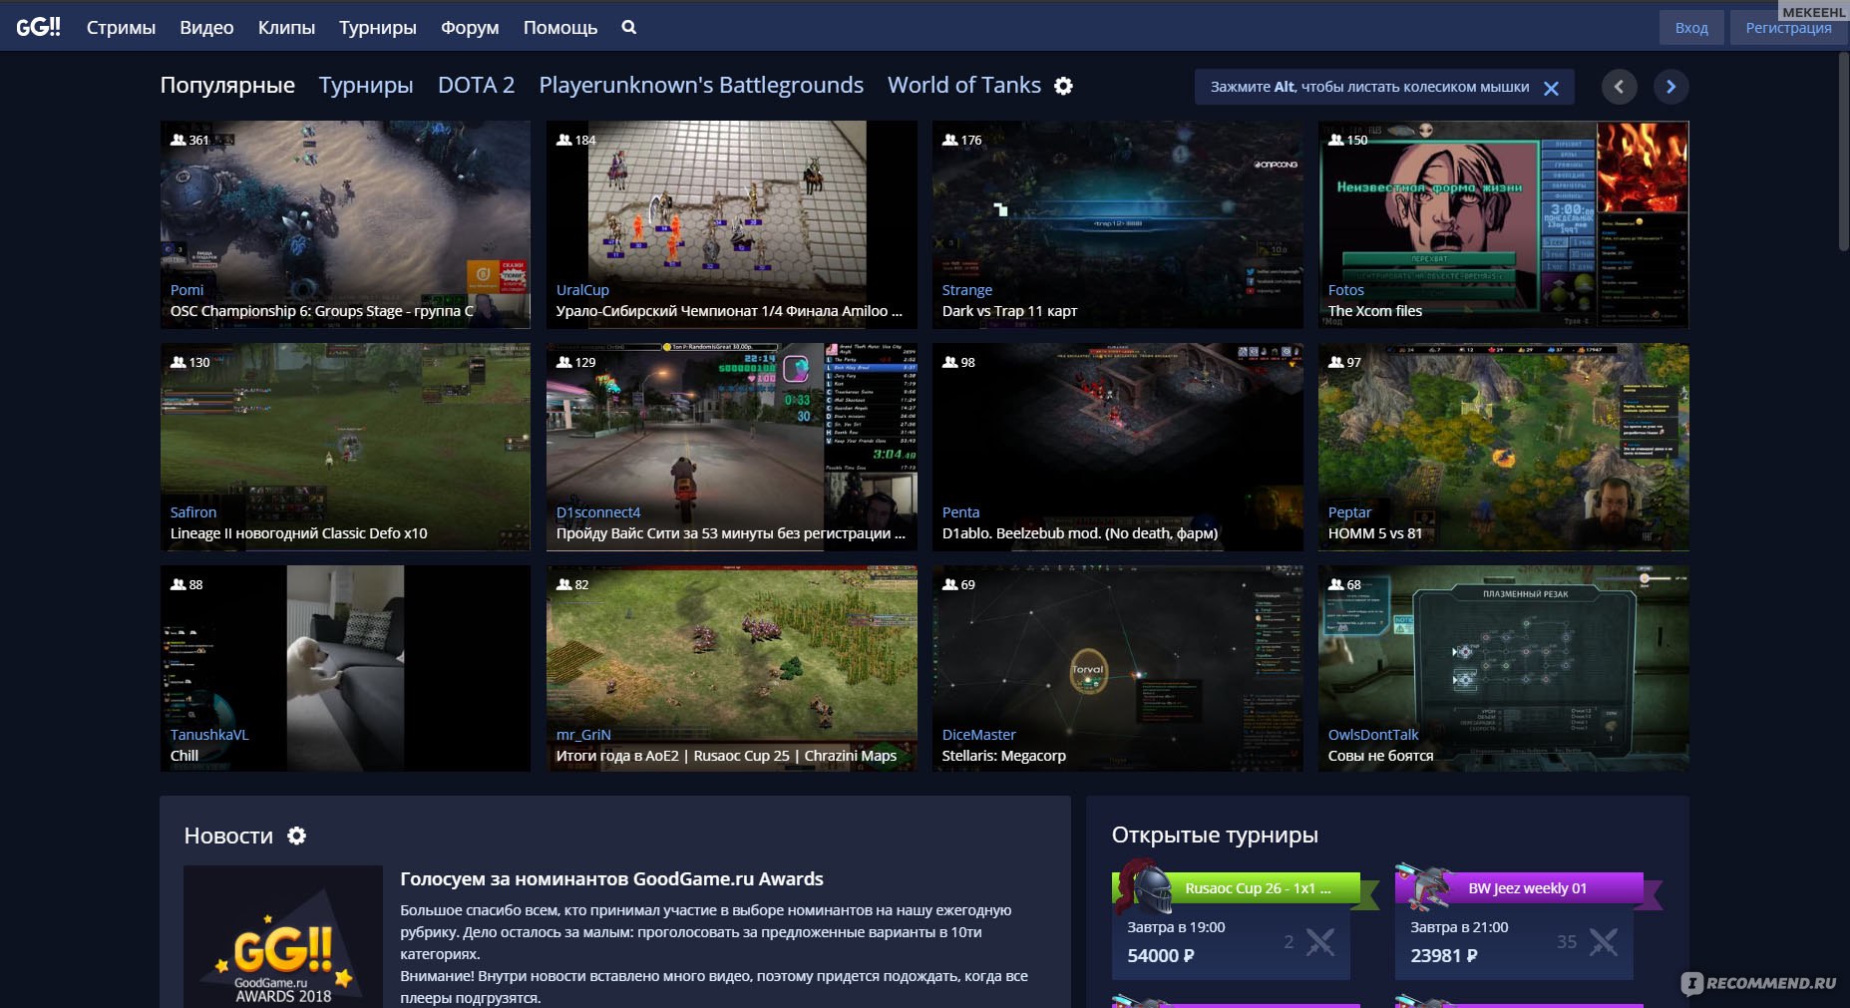Open Peptar's HOMM 5 stream

[1503, 447]
